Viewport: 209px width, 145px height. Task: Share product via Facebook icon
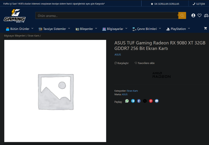pos(139,101)
